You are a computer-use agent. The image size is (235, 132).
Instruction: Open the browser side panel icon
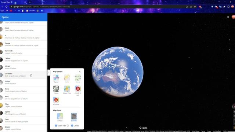(228, 7)
